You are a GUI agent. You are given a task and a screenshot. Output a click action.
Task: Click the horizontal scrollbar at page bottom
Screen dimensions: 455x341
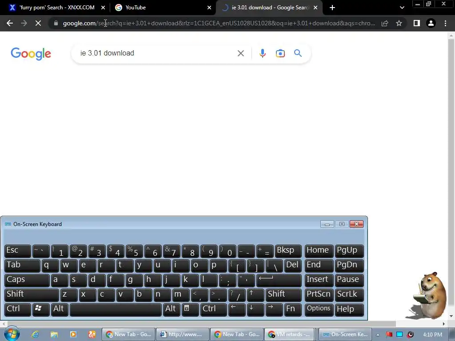[224, 324]
